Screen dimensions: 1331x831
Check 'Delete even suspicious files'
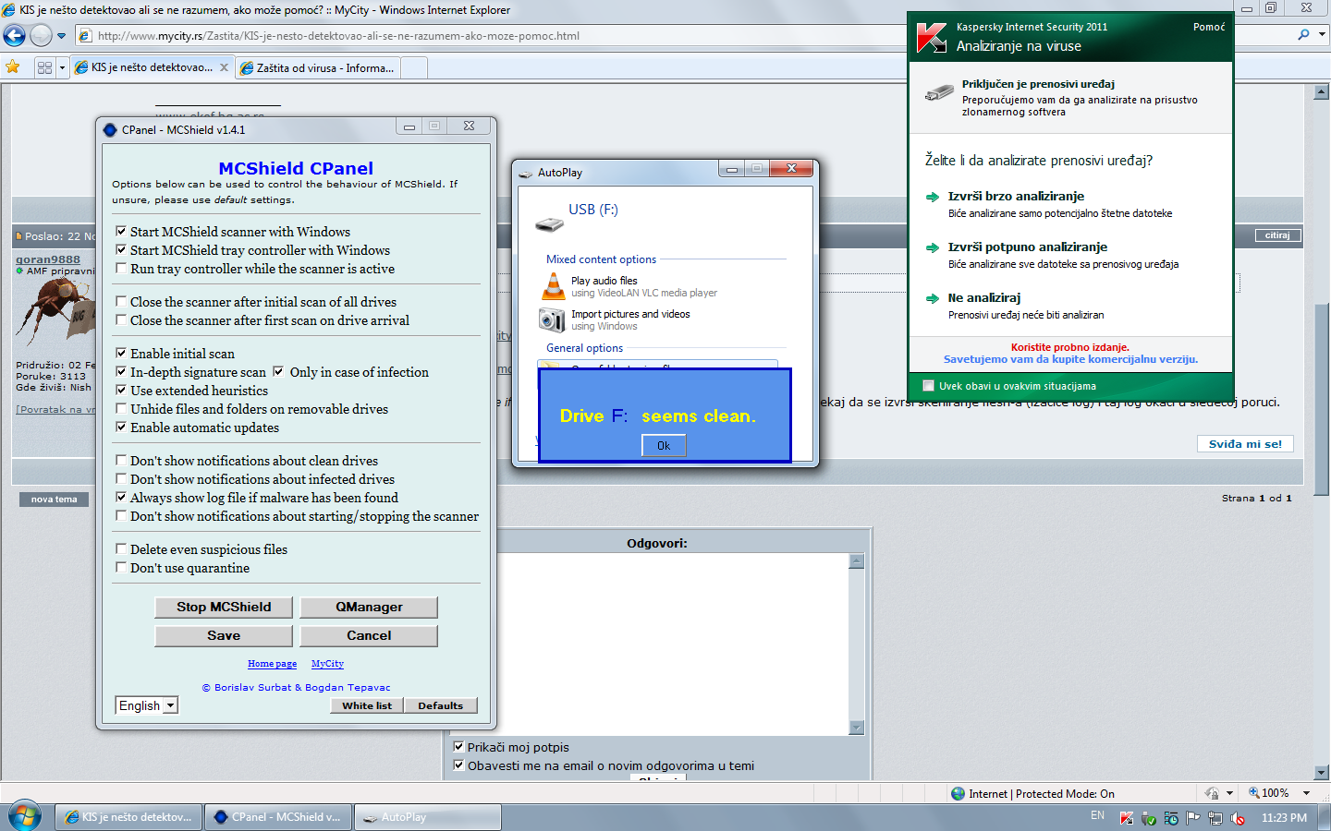(121, 549)
